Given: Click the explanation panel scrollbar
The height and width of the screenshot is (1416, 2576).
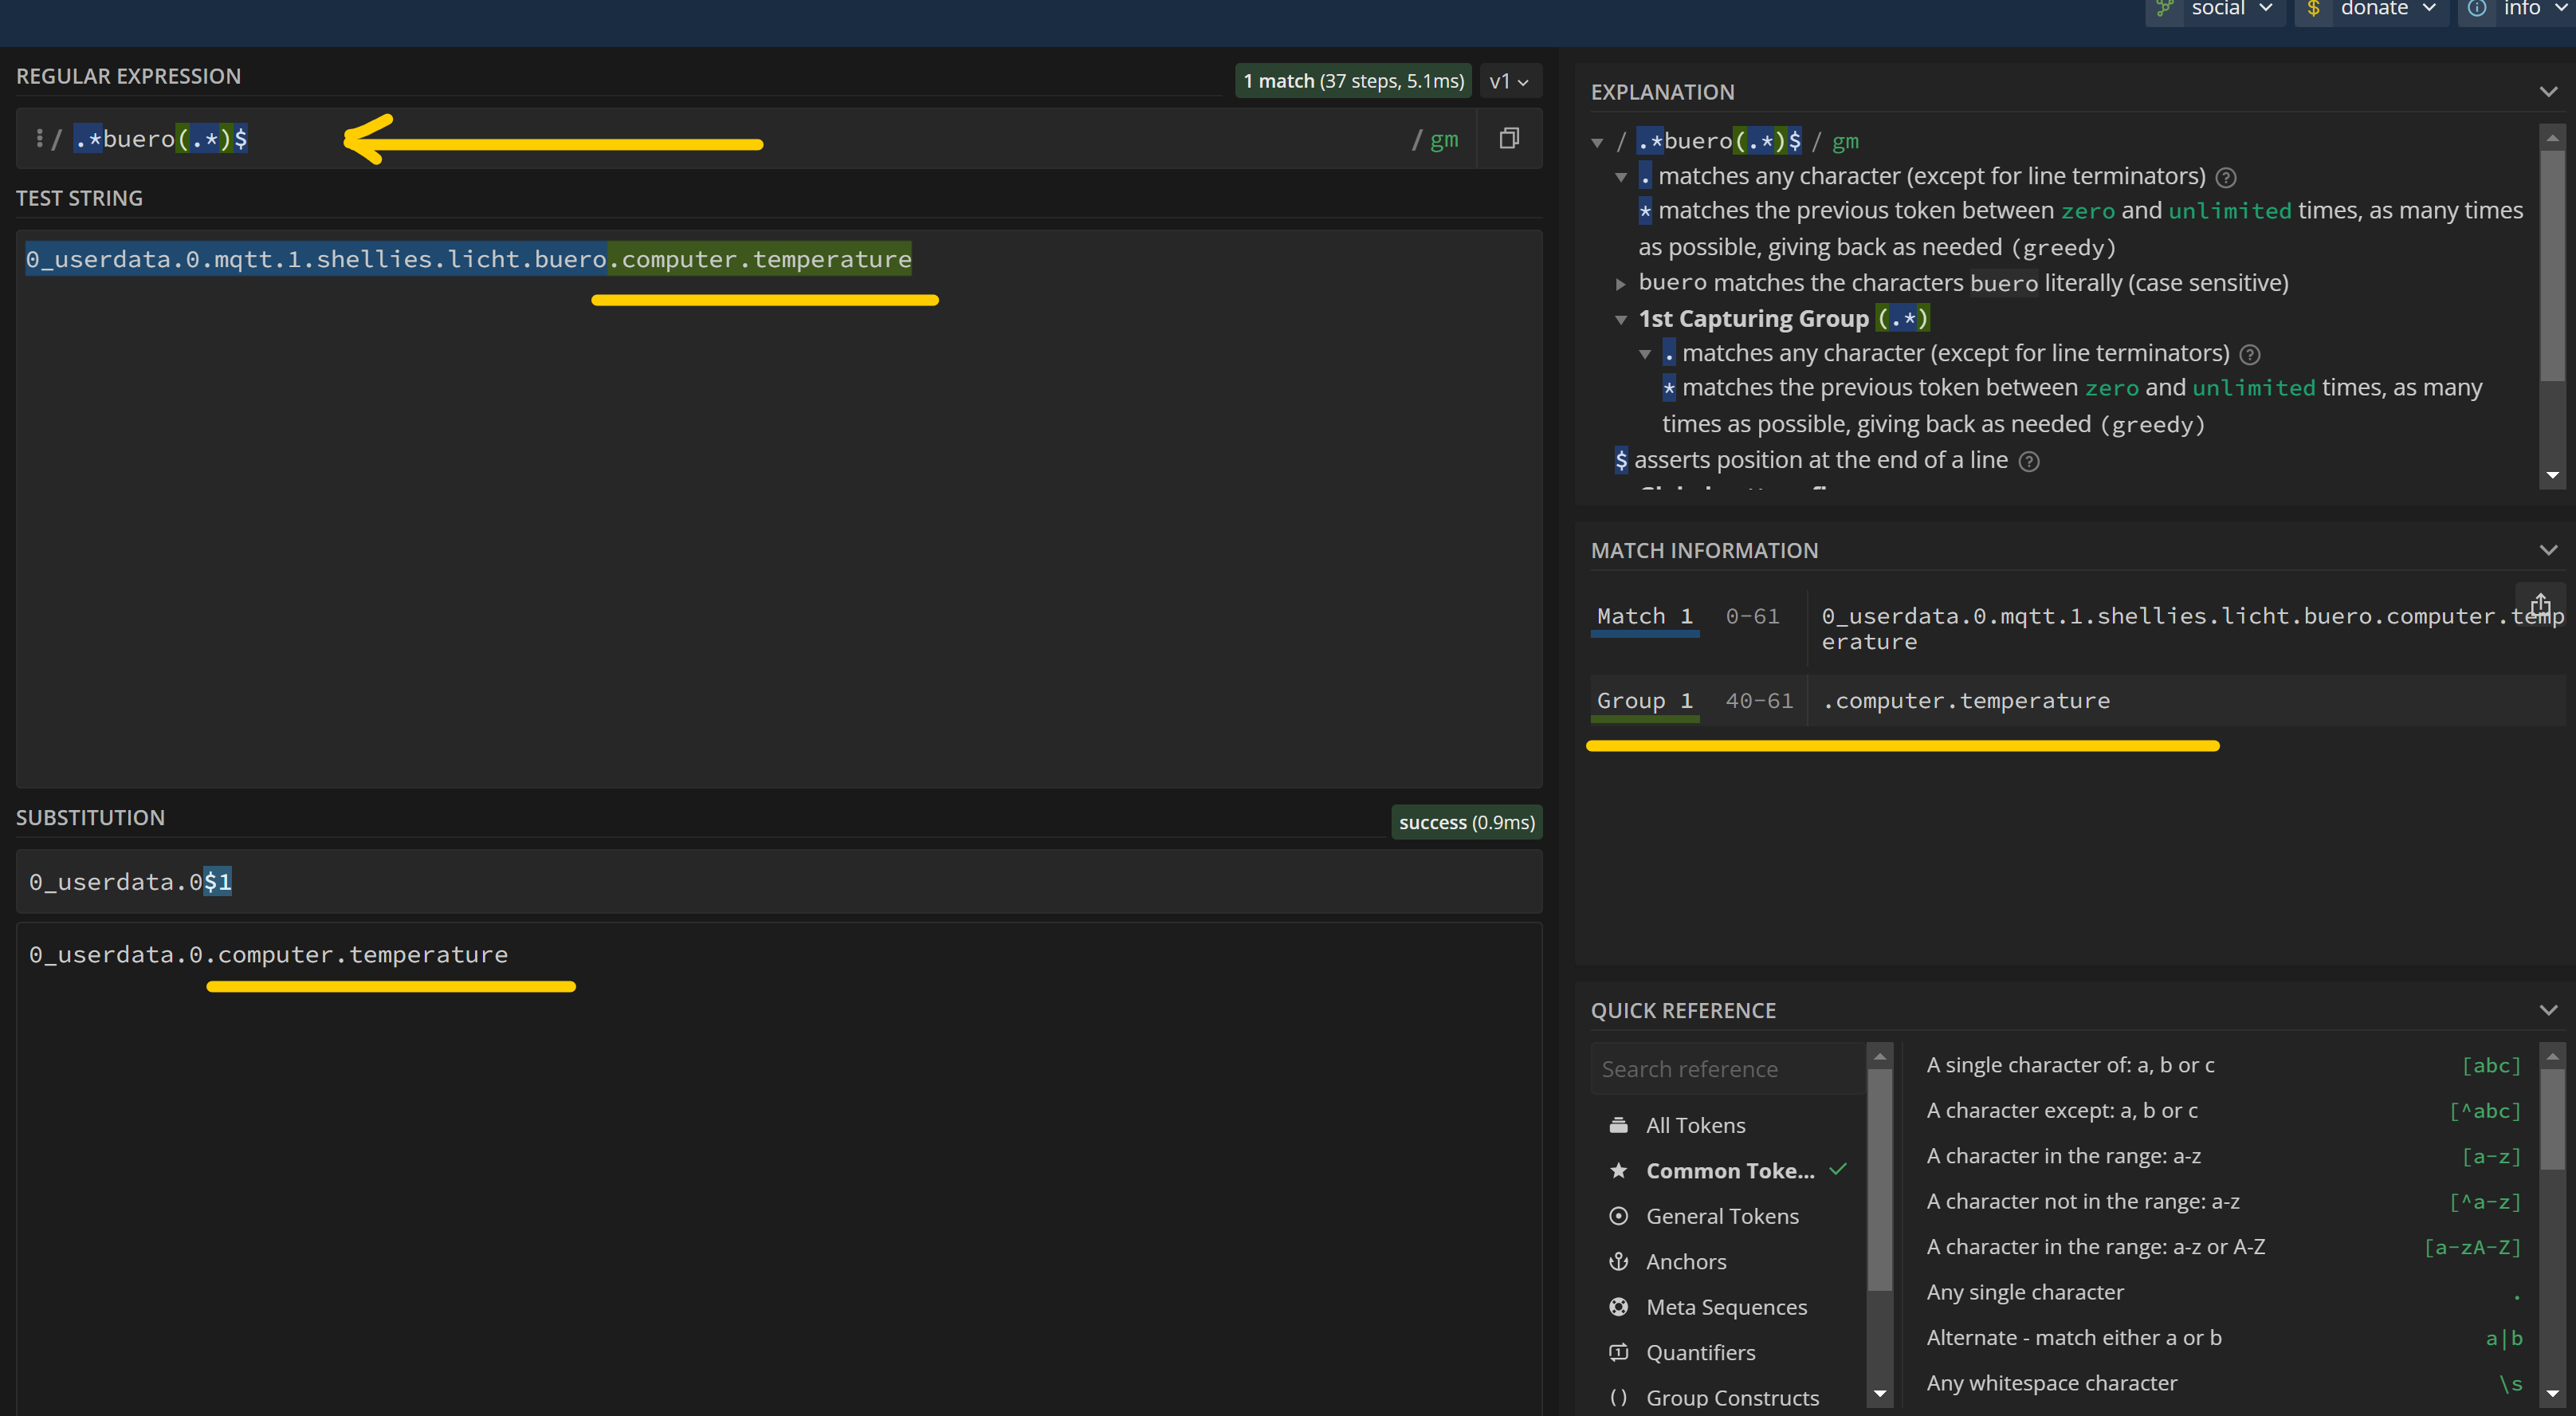Looking at the screenshot, I should click(x=2552, y=265).
